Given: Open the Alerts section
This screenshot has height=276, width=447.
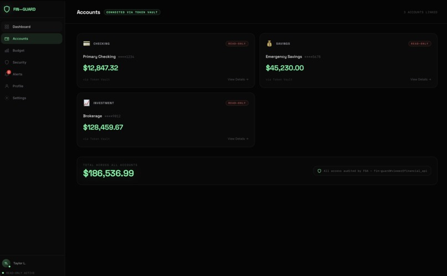Looking at the screenshot, I should point(32,74).
